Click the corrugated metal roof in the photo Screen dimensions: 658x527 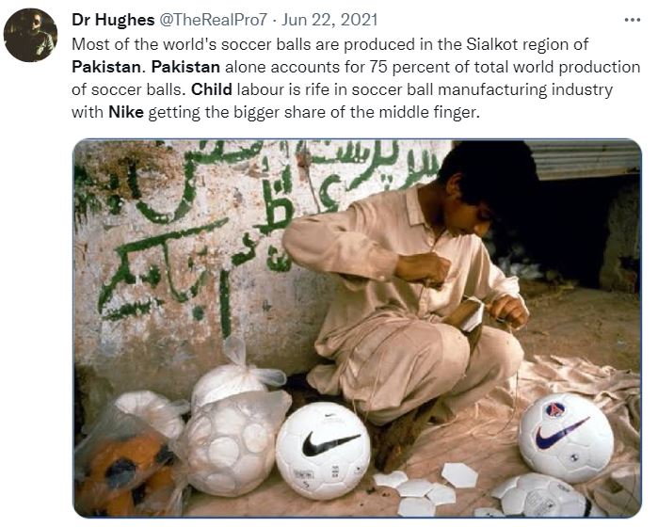(x=584, y=159)
